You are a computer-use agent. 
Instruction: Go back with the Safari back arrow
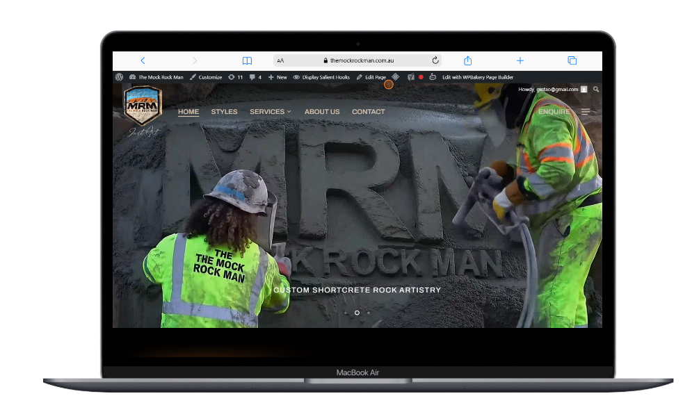[x=143, y=60]
